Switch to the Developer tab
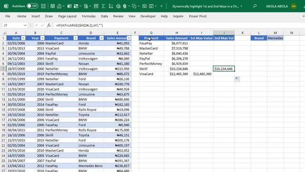 point(148,16)
